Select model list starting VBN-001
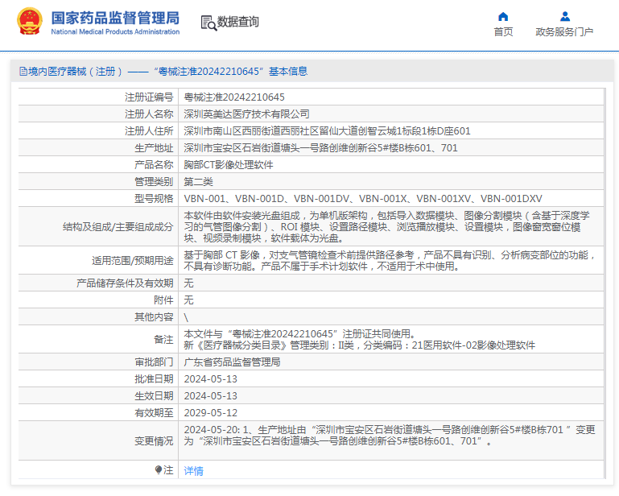 pyautogui.click(x=363, y=199)
